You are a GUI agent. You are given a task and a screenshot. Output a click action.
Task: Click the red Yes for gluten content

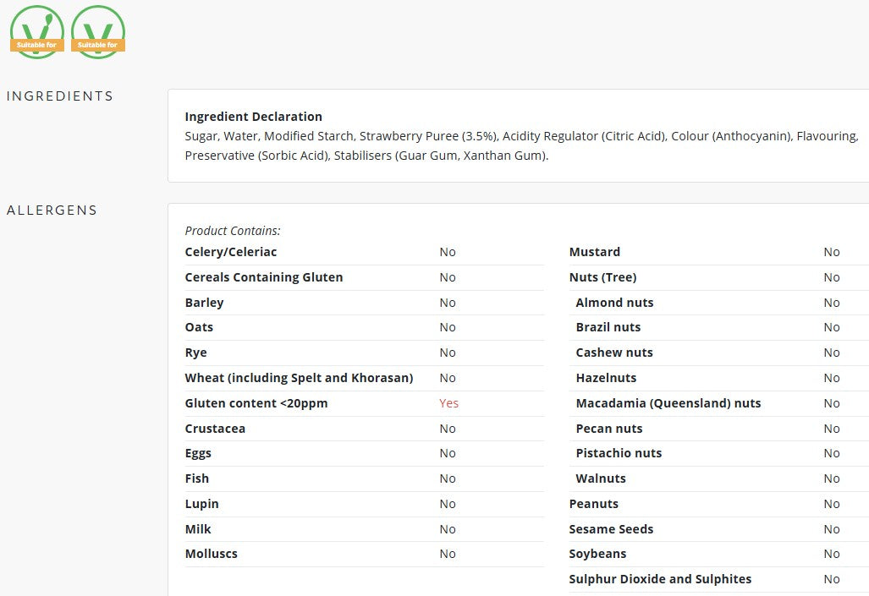448,403
